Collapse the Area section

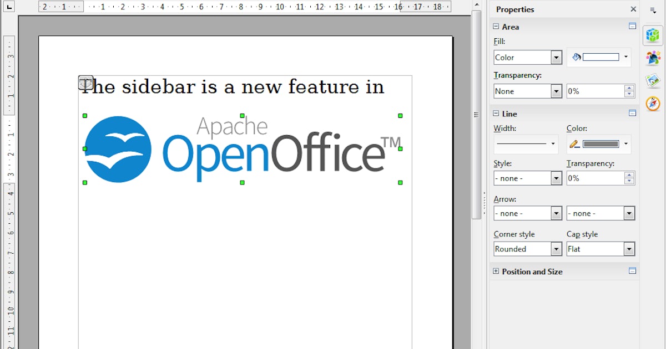point(496,27)
